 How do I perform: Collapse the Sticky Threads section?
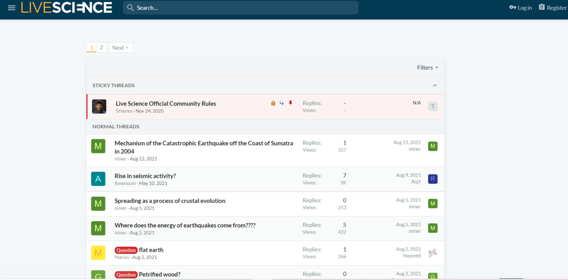tap(435, 86)
